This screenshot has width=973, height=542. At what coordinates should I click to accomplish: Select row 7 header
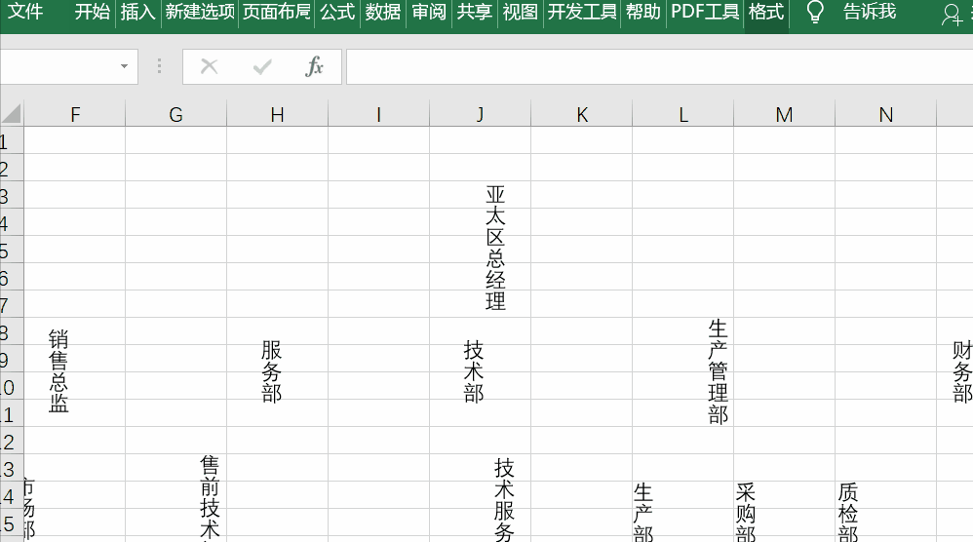pyautogui.click(x=11, y=304)
